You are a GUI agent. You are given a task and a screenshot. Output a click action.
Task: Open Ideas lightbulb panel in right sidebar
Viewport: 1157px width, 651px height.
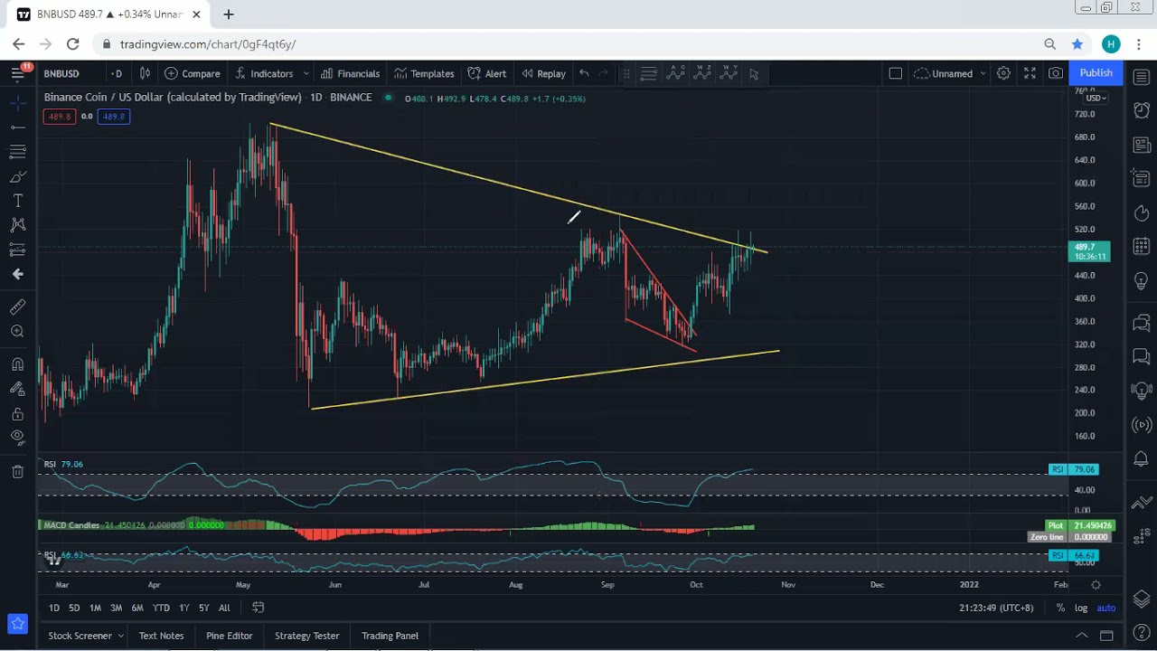pos(1141,282)
